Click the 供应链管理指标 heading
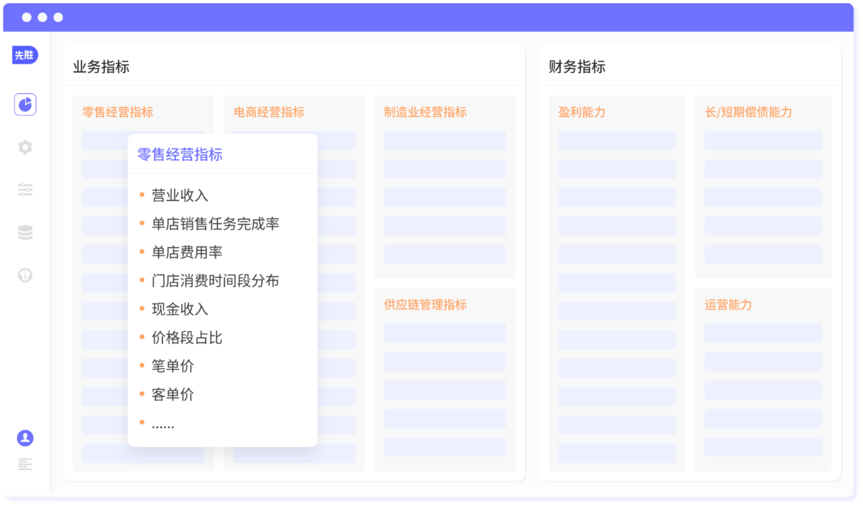The image size is (863, 507). [x=425, y=305]
